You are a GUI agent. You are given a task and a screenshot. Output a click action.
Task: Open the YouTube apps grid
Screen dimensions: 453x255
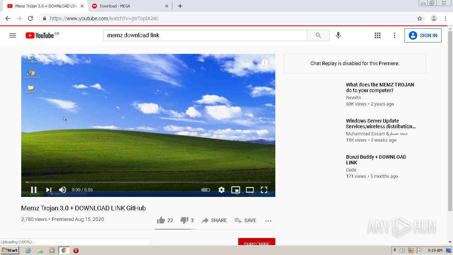tap(378, 35)
